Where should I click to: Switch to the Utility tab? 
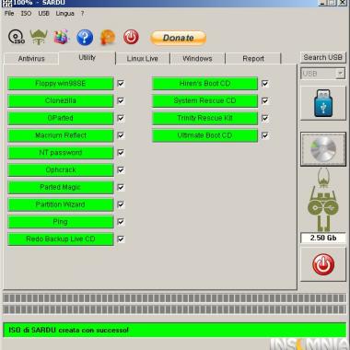click(87, 57)
